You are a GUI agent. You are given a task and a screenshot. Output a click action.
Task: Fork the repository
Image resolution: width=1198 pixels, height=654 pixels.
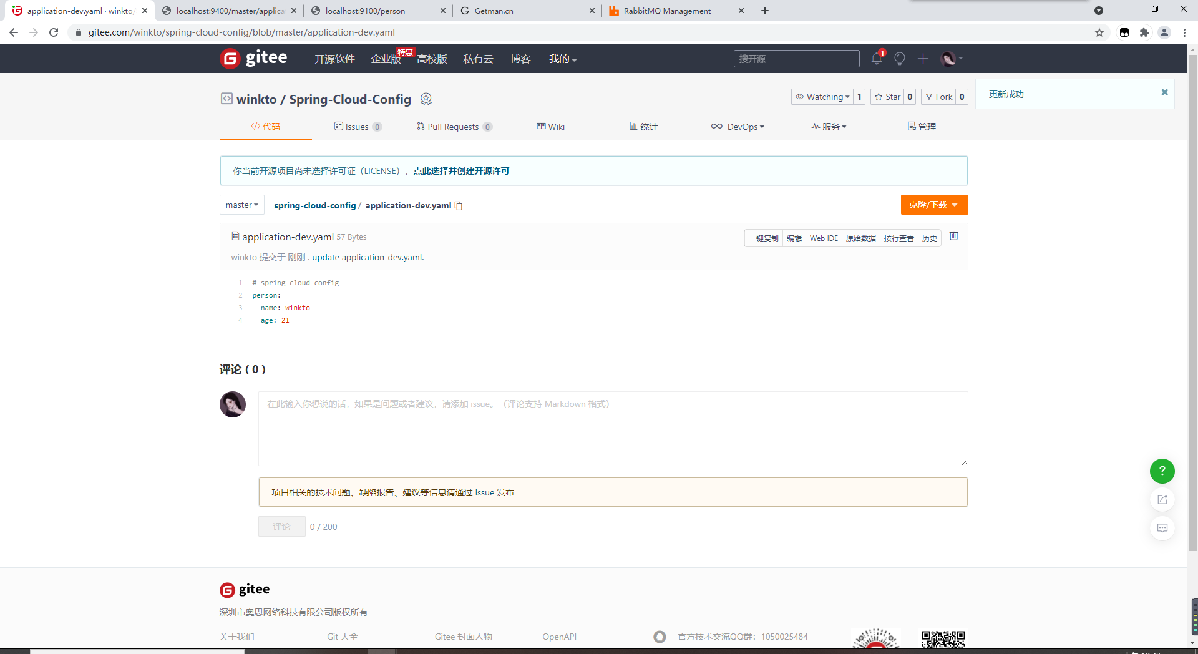938,97
